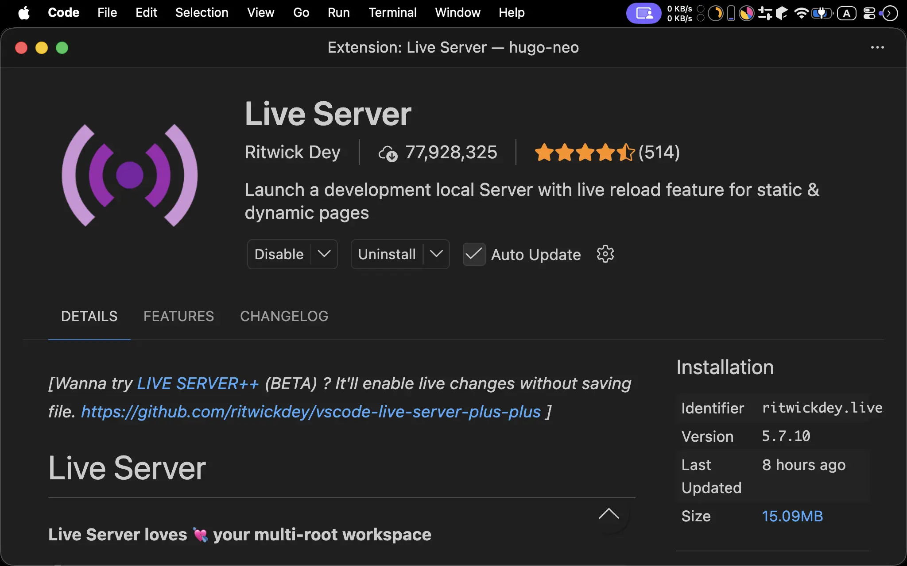Open the Window menu
907x566 pixels.
[x=457, y=13]
